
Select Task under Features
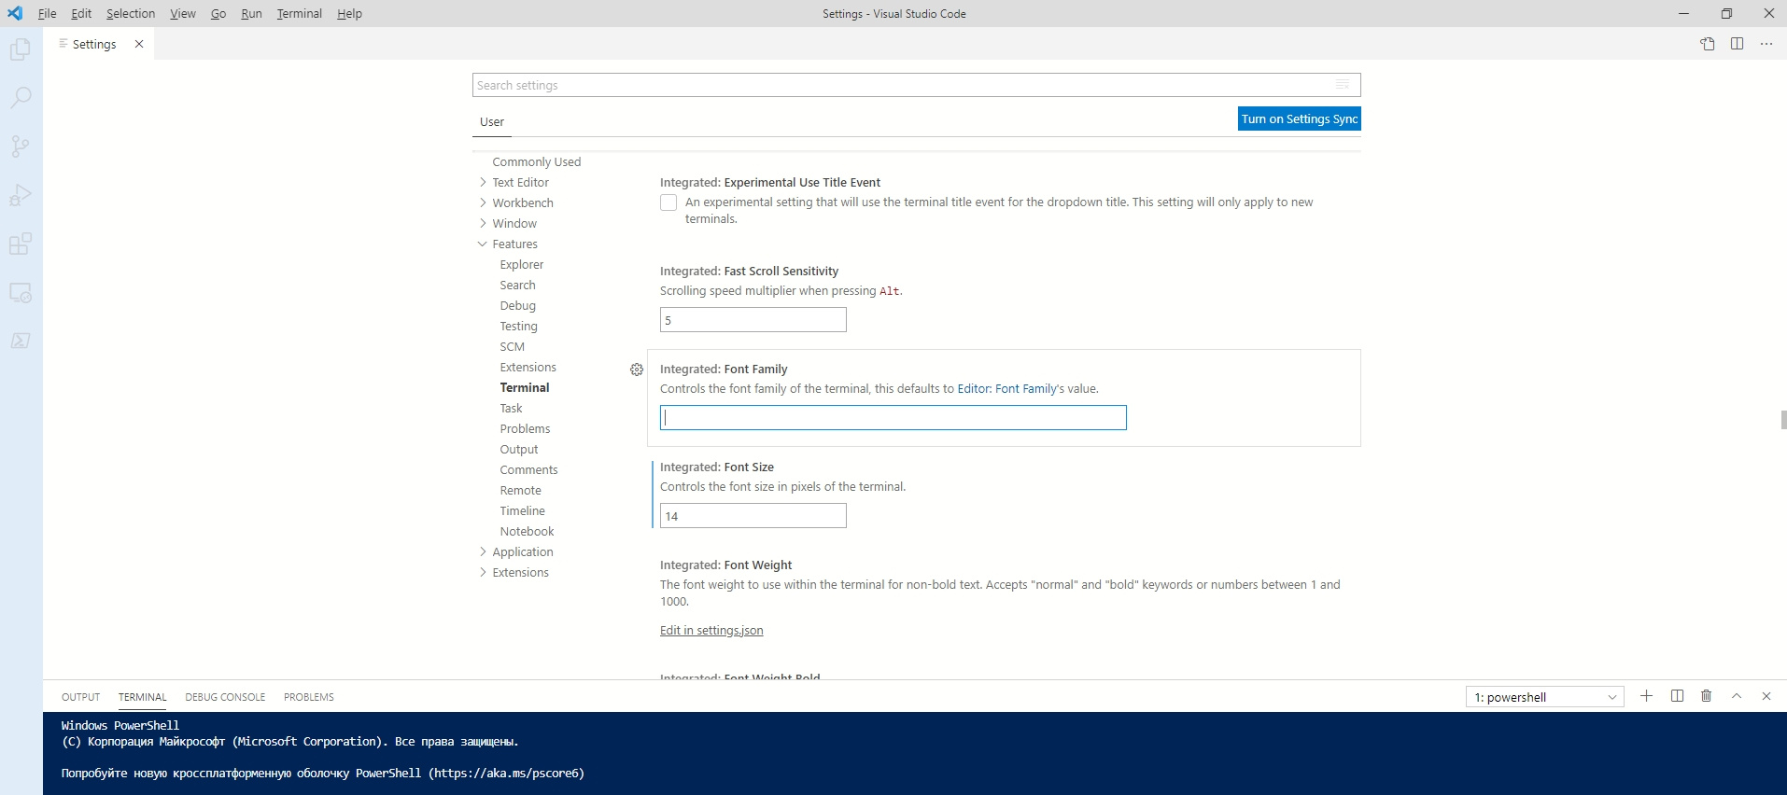click(x=512, y=408)
